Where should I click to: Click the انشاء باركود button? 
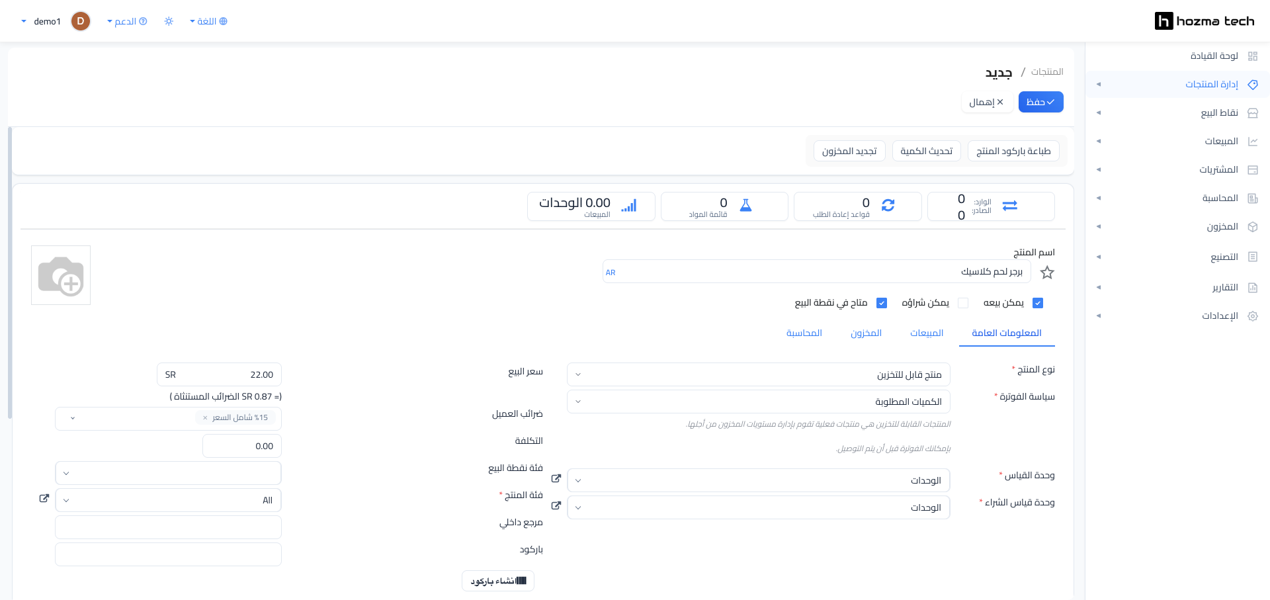(x=498, y=581)
